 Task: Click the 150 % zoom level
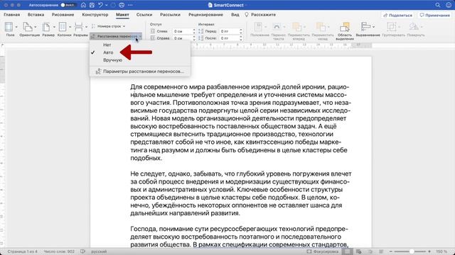pyautogui.click(x=441, y=251)
